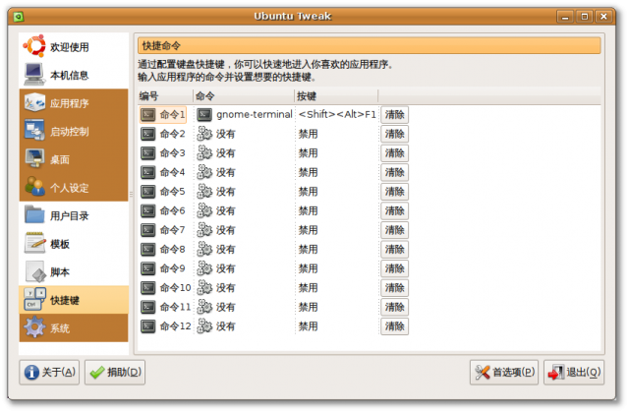The width and height of the screenshot is (629, 413).
Task: Click the gears icon in 命令8 row
Action: pyautogui.click(x=204, y=249)
